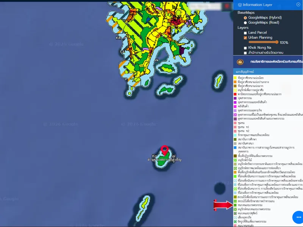Uncheck the Urban Planning layer

245,38
